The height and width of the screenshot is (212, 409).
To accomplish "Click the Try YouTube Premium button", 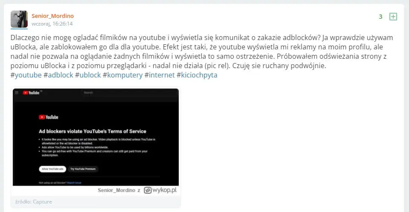I will [83, 169].
